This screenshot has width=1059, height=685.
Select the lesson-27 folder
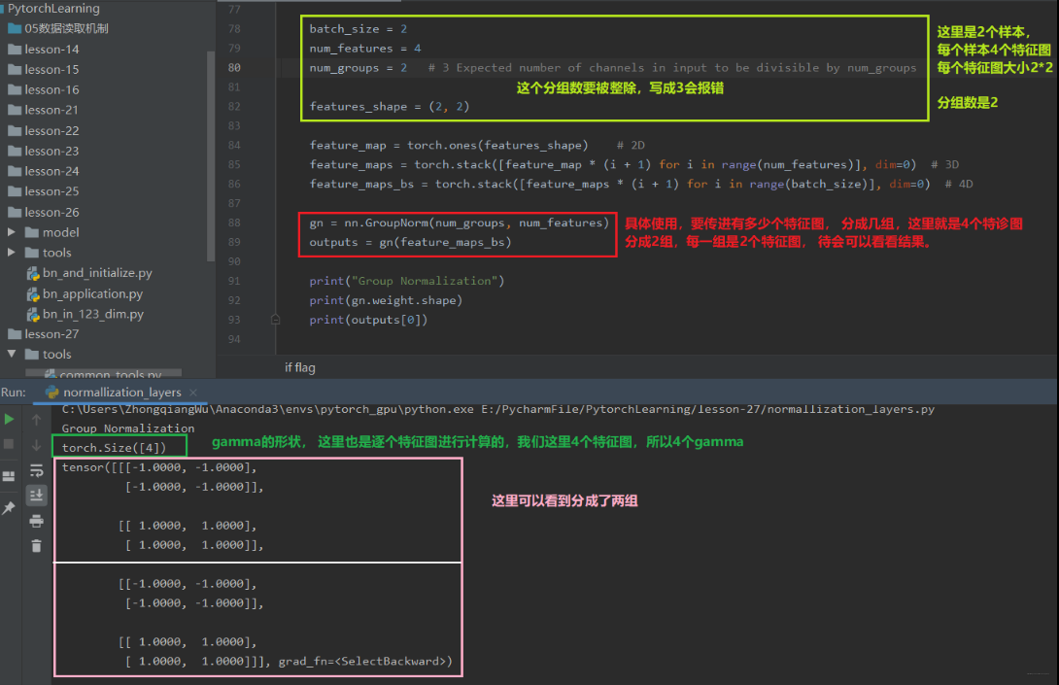tap(51, 333)
